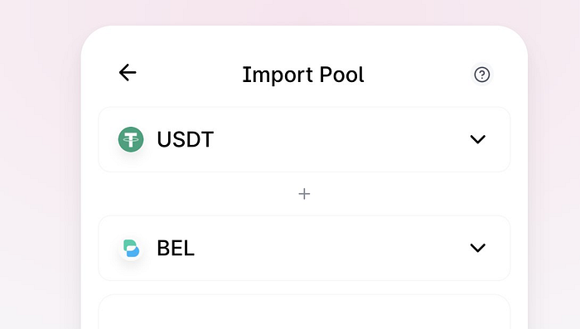Screen dimensions: 580x329
Task: Select the second token in the pair
Action: (304, 248)
